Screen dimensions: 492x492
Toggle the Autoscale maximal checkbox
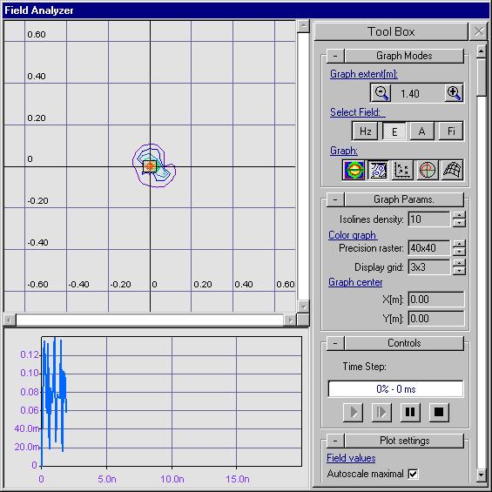click(x=413, y=474)
